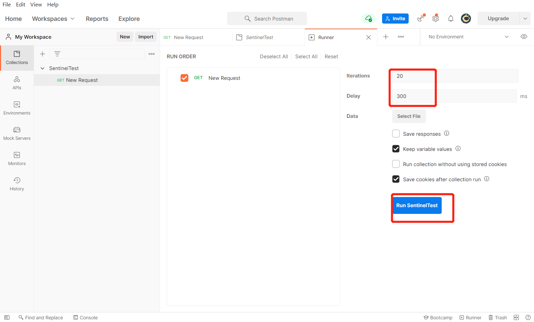This screenshot has width=534, height=322.
Task: Go to Reports
Action: click(97, 19)
